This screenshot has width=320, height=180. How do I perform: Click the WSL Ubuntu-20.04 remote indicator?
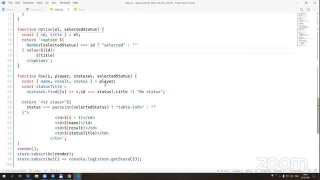click(14, 171)
